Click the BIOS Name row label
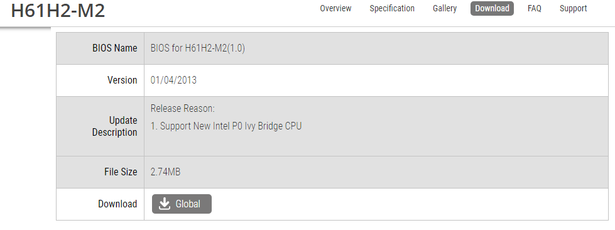This screenshot has height=230, width=615. point(114,48)
